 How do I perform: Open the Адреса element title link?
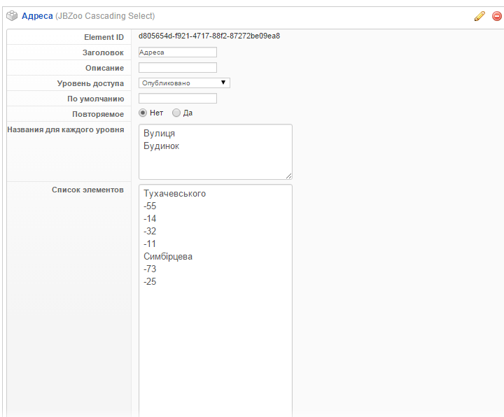tap(37, 16)
